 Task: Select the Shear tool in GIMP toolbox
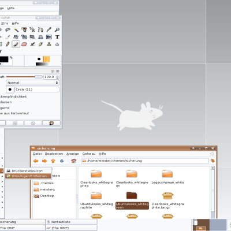32,37
